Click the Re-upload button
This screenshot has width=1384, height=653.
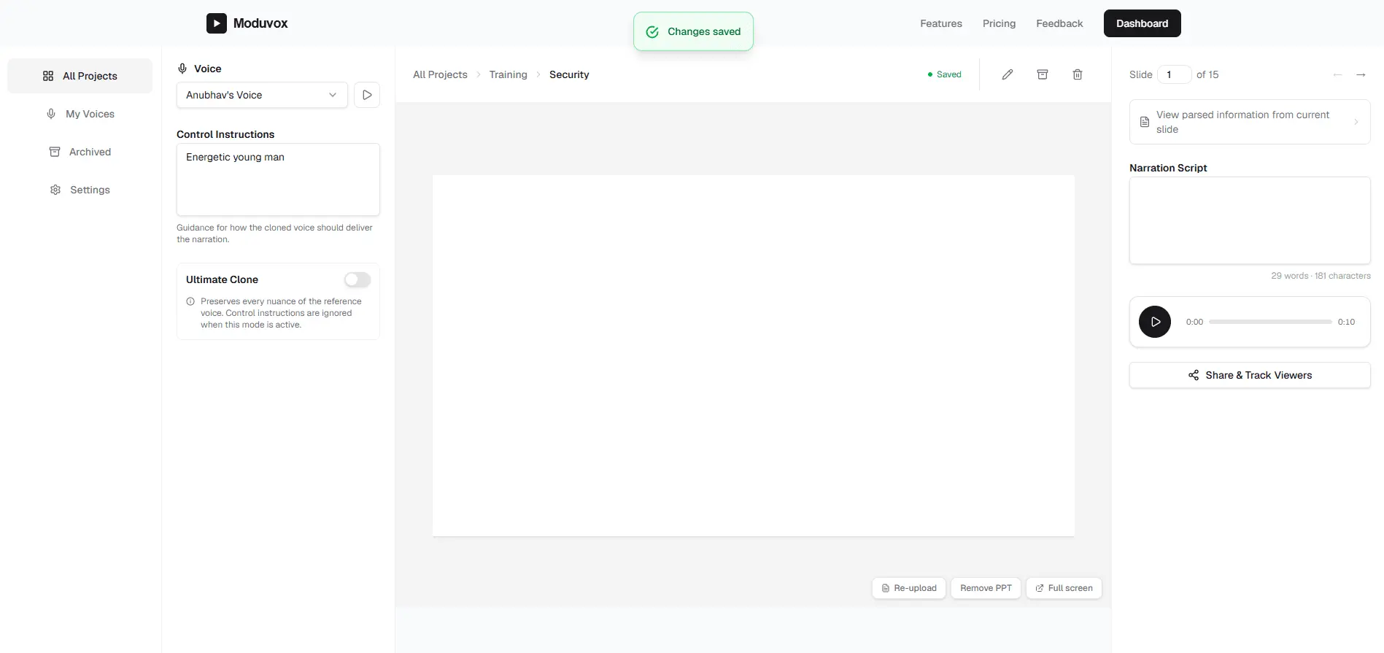(x=909, y=588)
